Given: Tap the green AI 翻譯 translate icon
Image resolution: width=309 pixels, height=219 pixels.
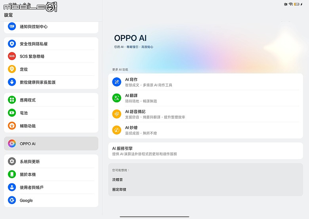Looking at the screenshot, I should (x=116, y=98).
